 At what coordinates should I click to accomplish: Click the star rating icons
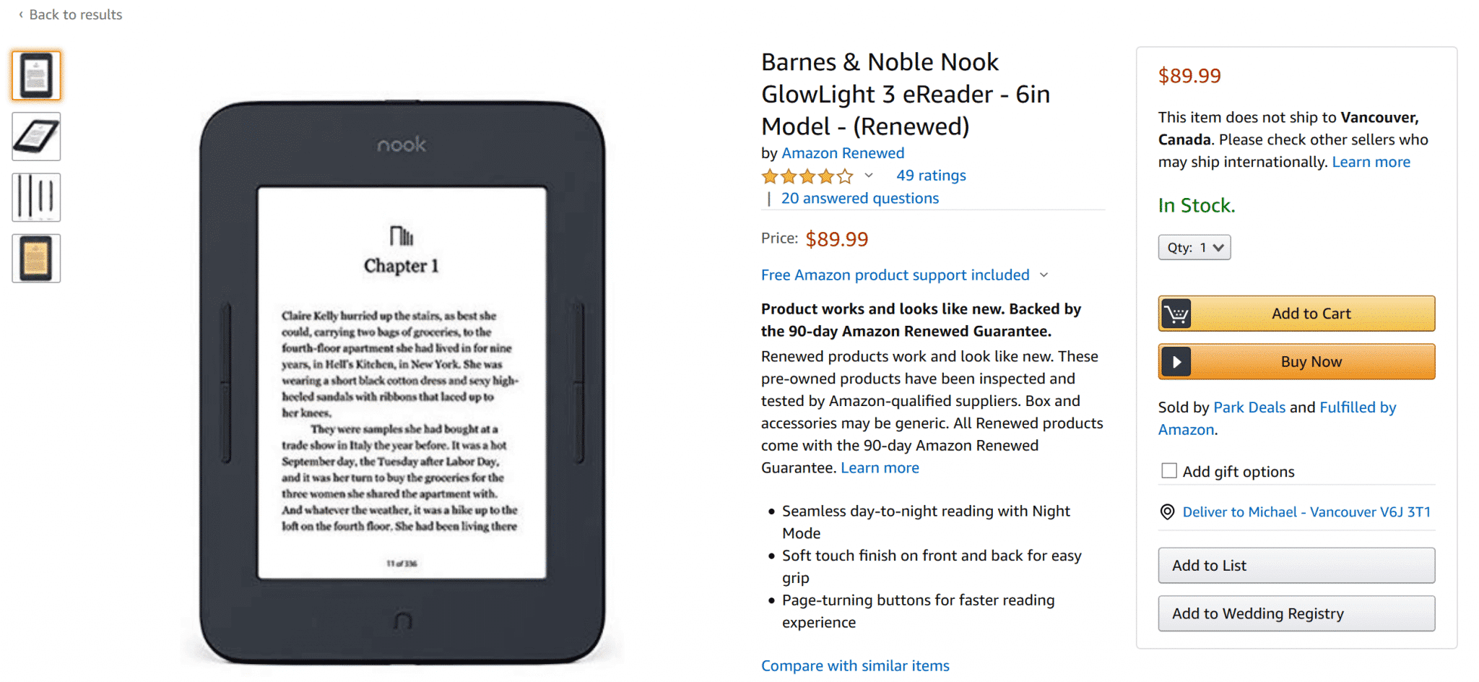pos(807,176)
